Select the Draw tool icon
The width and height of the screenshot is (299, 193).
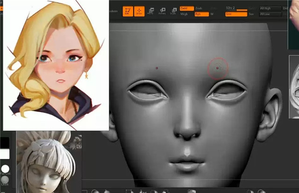point(139,11)
